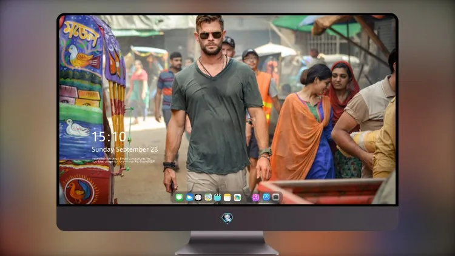The width and height of the screenshot is (455, 256).
Task: Open the Photos gallery app in dock
Action: coord(237,197)
